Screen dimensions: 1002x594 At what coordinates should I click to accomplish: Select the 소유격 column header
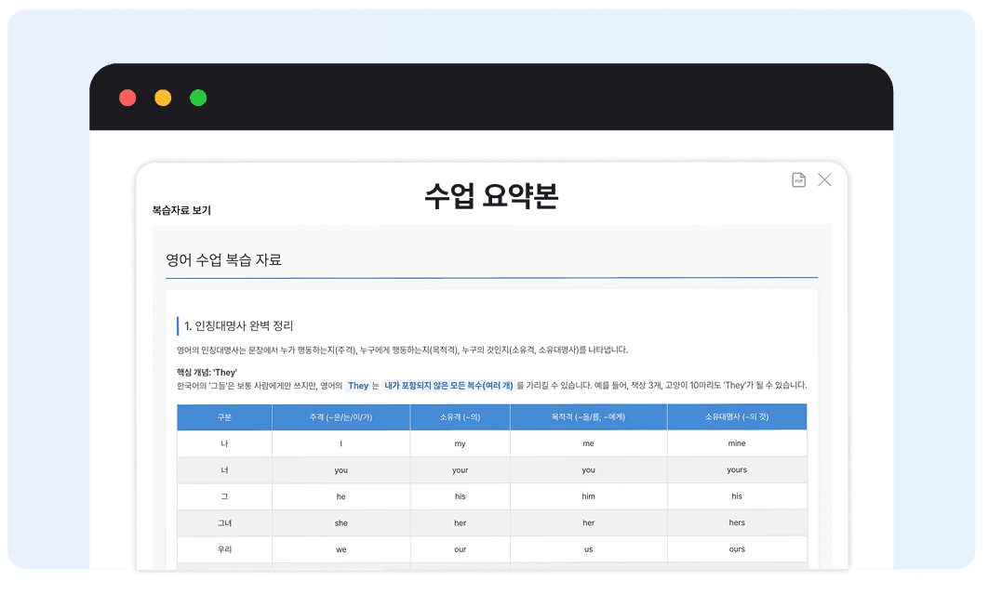[460, 417]
